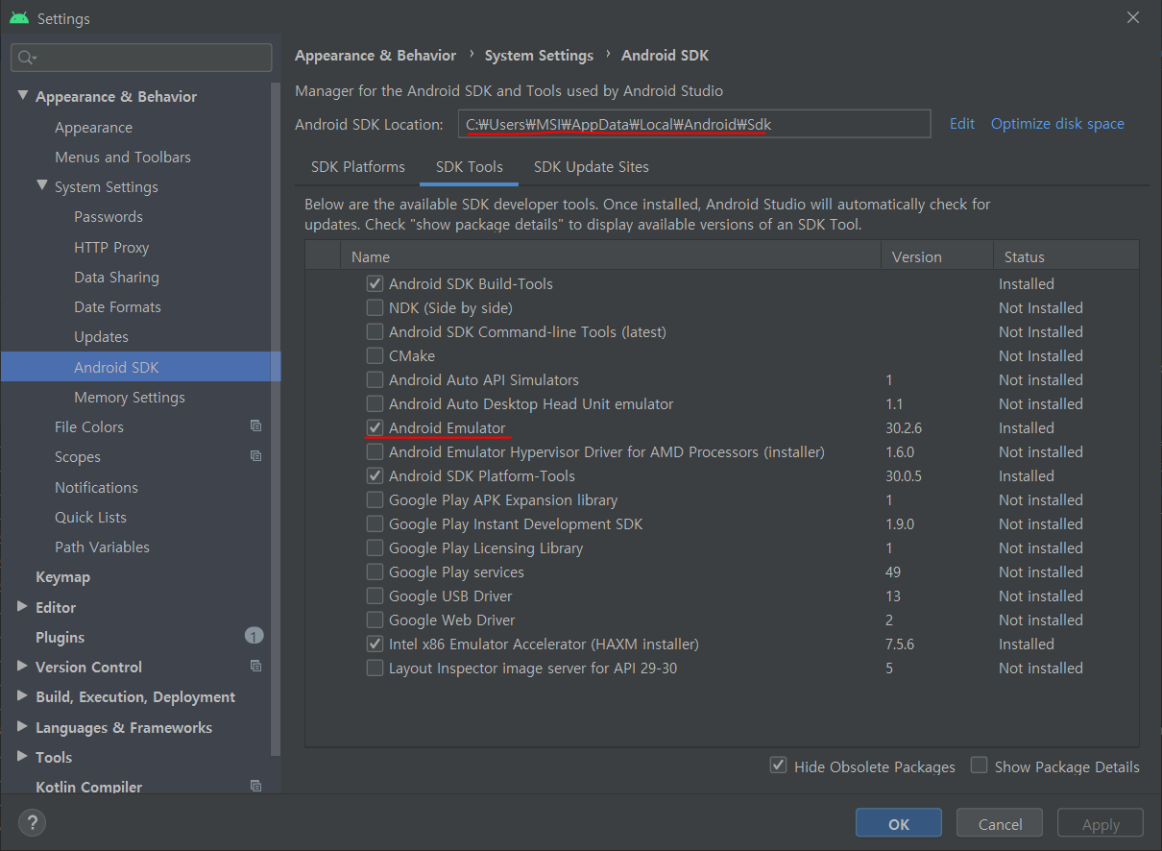Toggle Android SDK Platform-Tools checkbox
Screen dimensions: 1162x851
tap(375, 475)
